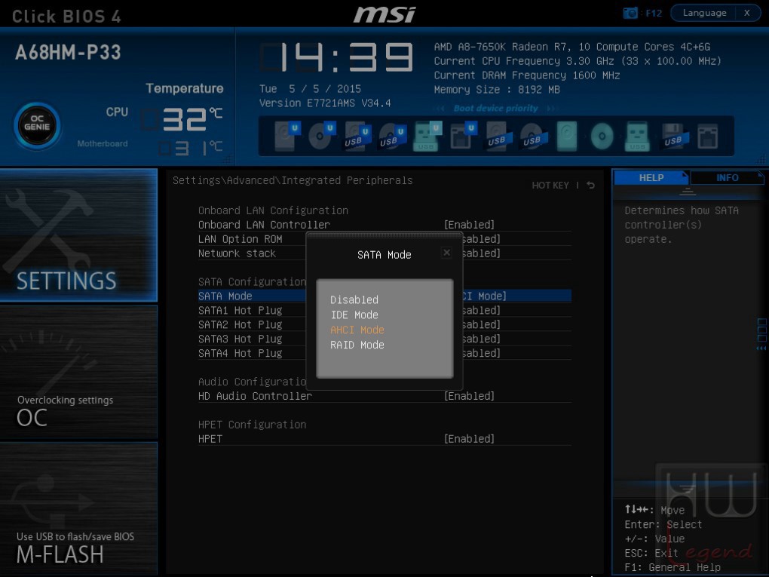The image size is (769, 577).
Task: Click right arrows beside Boot device priority
Action: pos(552,109)
